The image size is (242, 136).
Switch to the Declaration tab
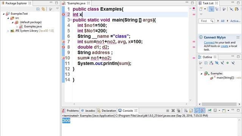[107, 111]
